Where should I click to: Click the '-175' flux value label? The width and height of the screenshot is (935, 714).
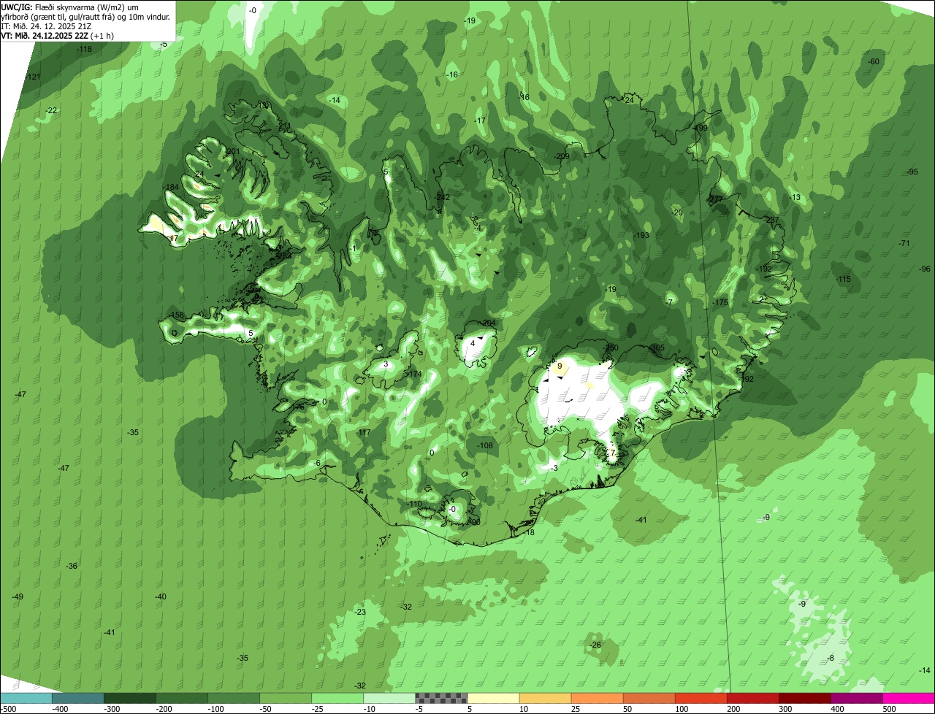coord(721,302)
